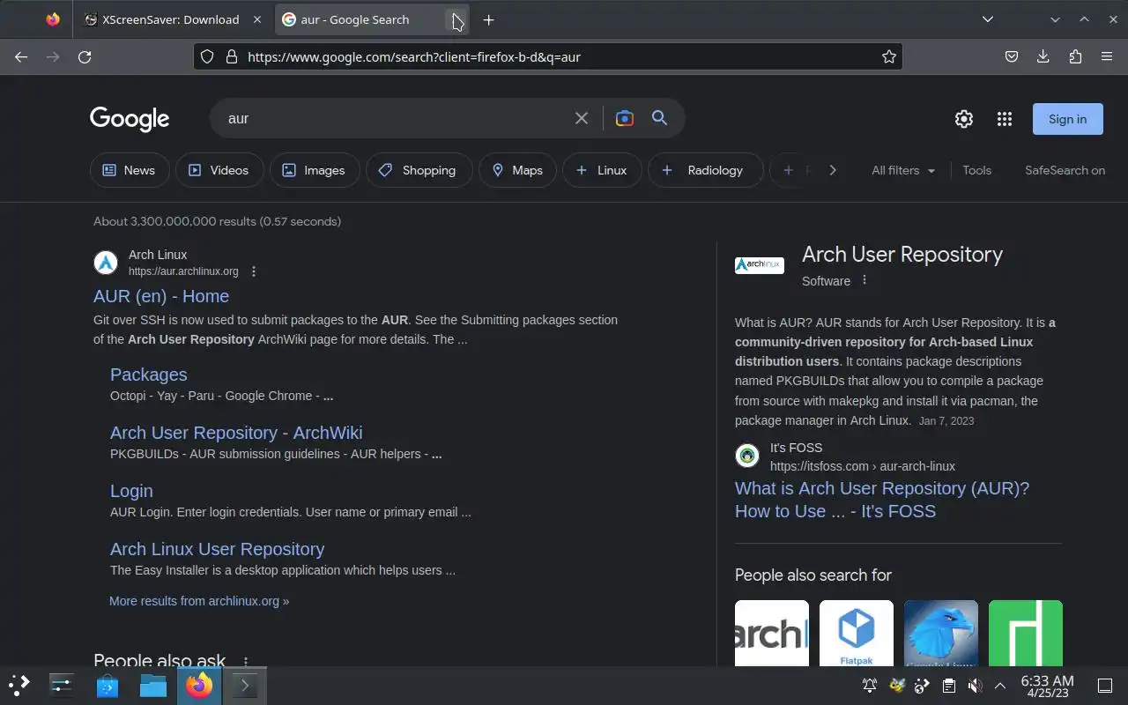Image resolution: width=1128 pixels, height=705 pixels.
Task: Open the Arch related search thumbnail
Action: point(772,634)
